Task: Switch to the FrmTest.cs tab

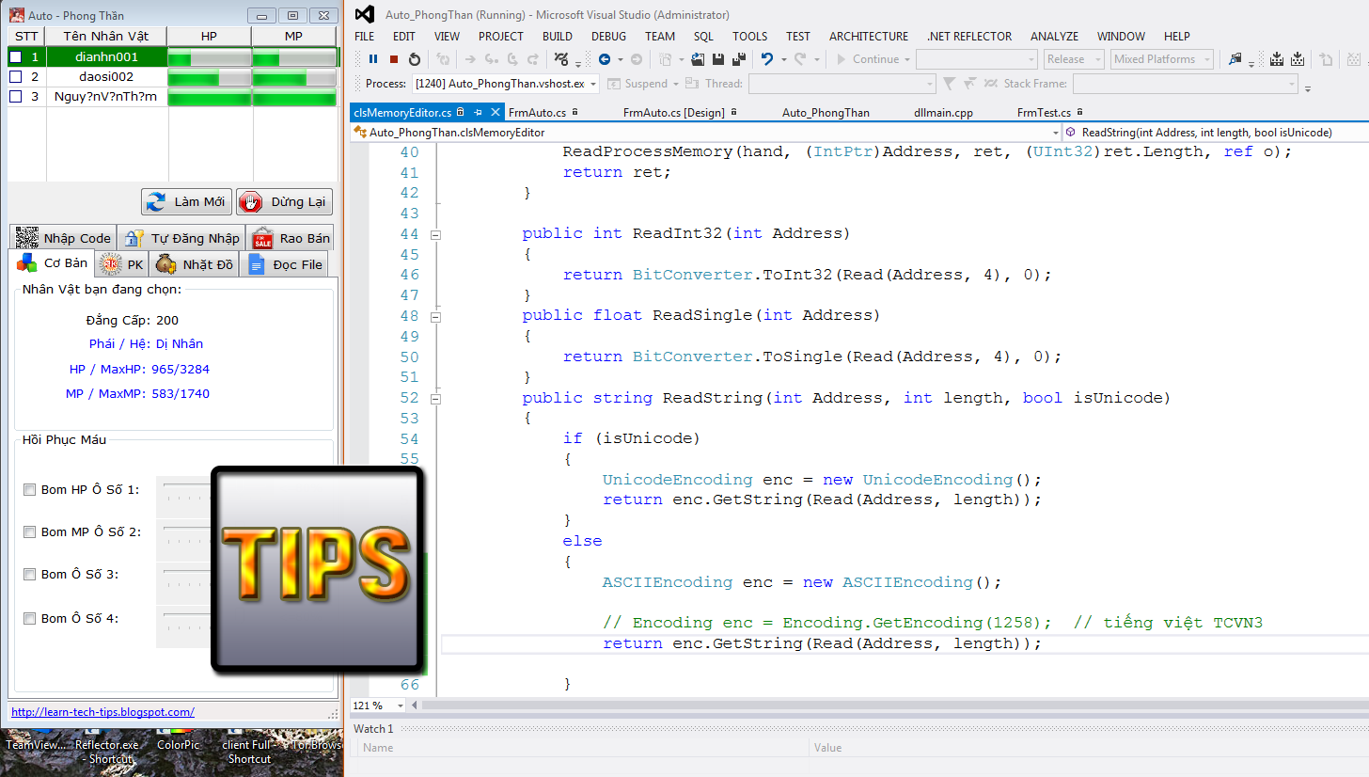Action: click(1045, 112)
